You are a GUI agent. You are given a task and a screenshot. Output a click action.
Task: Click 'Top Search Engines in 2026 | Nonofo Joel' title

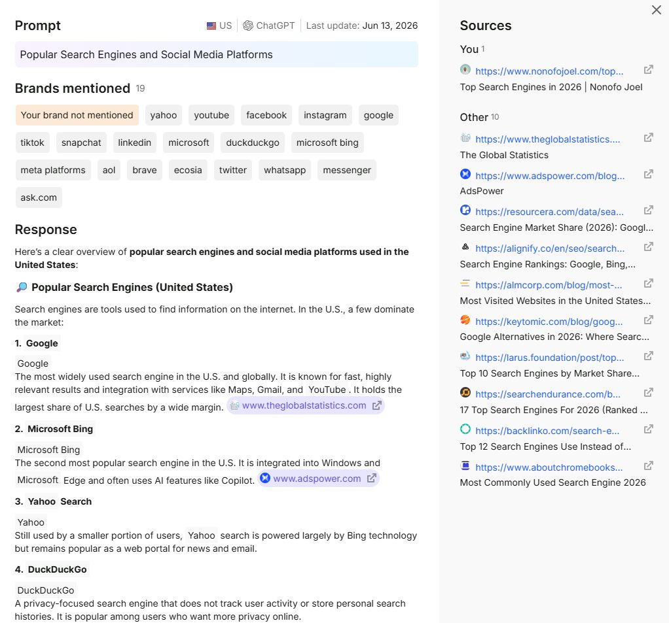click(551, 87)
